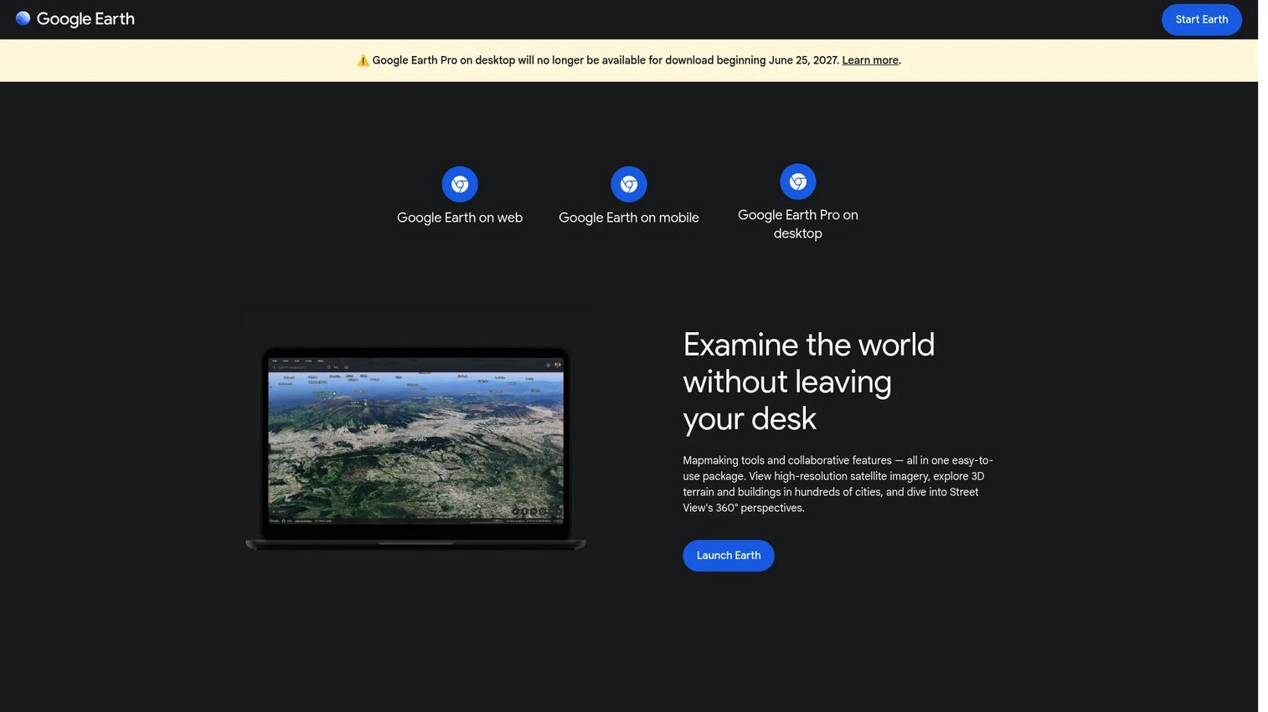Click the Start Earth button

click(x=1201, y=19)
